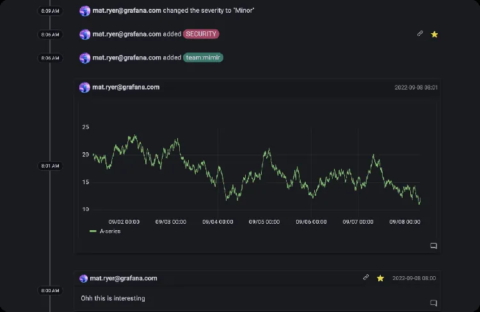Click the team:mimir label badge
This screenshot has width=480, height=312.
tap(203, 58)
